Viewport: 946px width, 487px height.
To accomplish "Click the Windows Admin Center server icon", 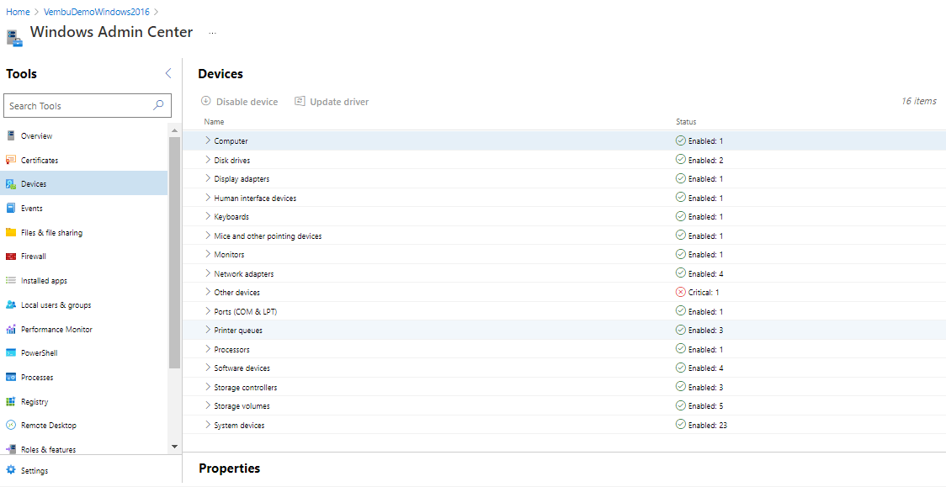I will [14, 38].
